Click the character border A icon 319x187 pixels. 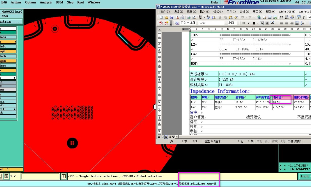pyautogui.click(x=262, y=23)
